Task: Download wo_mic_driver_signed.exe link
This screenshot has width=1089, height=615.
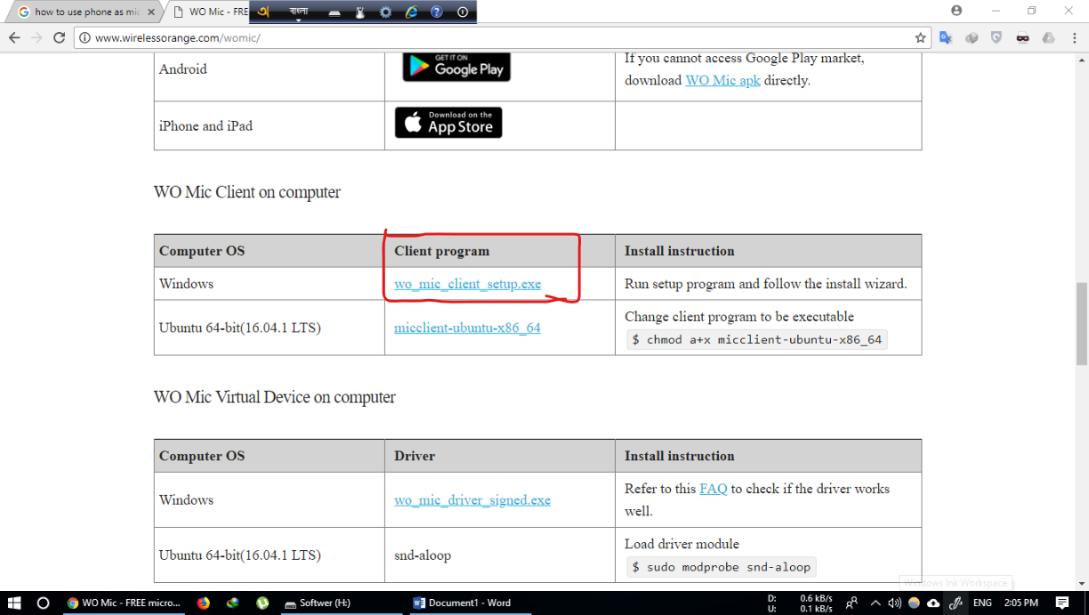Action: tap(472, 500)
